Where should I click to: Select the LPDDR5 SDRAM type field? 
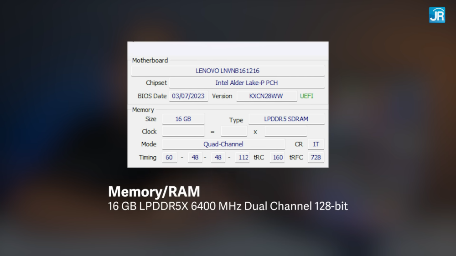pyautogui.click(x=286, y=119)
